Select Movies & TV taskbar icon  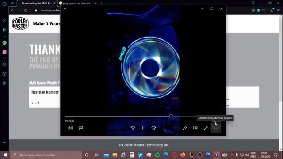click(216, 155)
